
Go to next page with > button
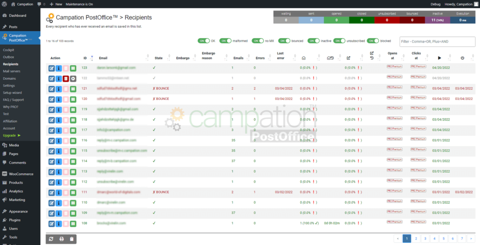471,238
